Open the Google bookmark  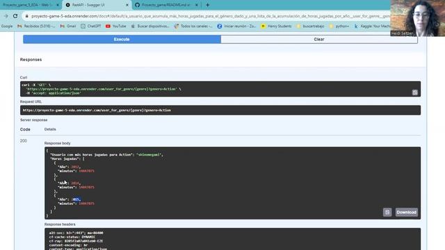click(7, 26)
